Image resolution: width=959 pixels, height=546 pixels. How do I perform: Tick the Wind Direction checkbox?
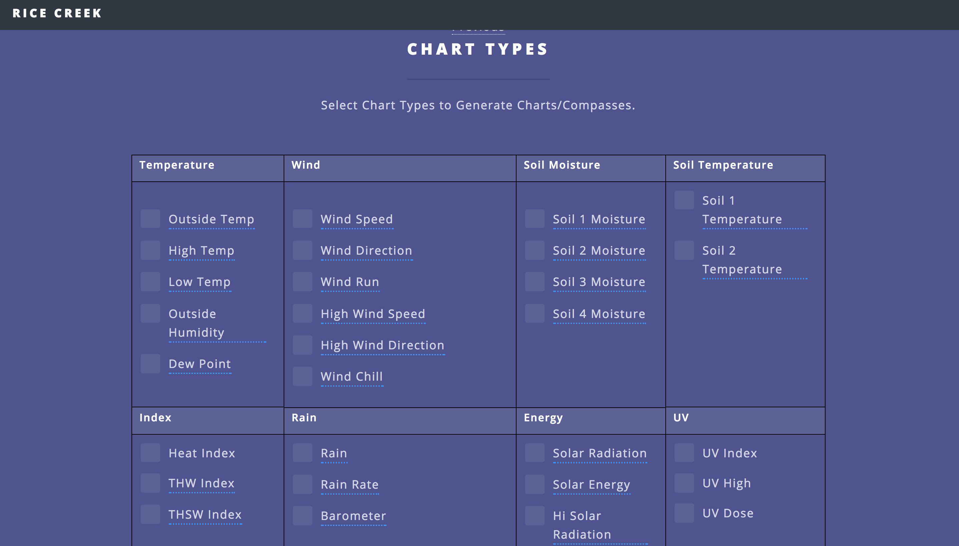click(302, 250)
